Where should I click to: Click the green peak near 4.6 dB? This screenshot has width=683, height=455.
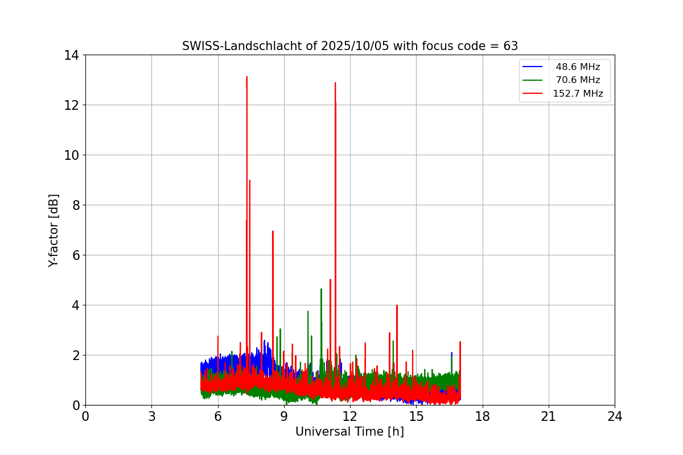(x=321, y=289)
